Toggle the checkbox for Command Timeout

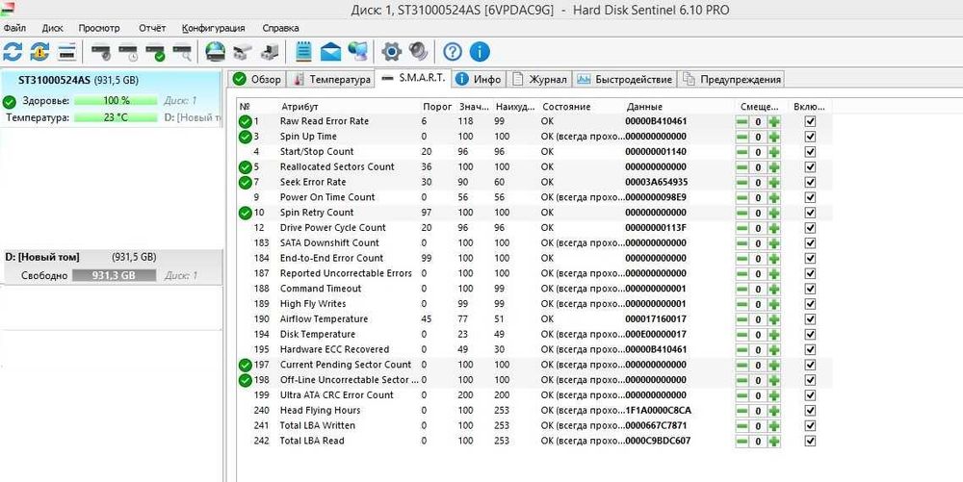[x=810, y=289]
